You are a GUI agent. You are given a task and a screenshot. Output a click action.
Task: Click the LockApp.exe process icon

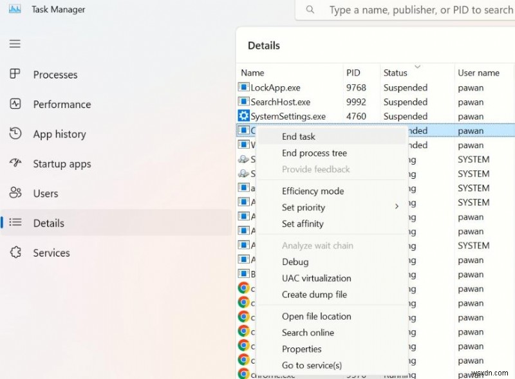point(243,87)
